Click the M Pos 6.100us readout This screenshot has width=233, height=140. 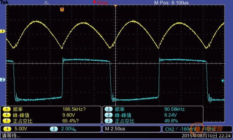coord(171,3)
